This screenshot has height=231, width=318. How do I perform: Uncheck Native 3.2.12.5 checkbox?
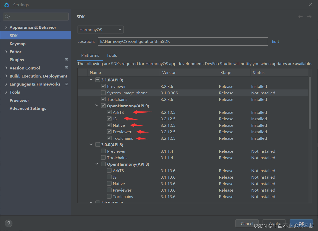point(109,125)
